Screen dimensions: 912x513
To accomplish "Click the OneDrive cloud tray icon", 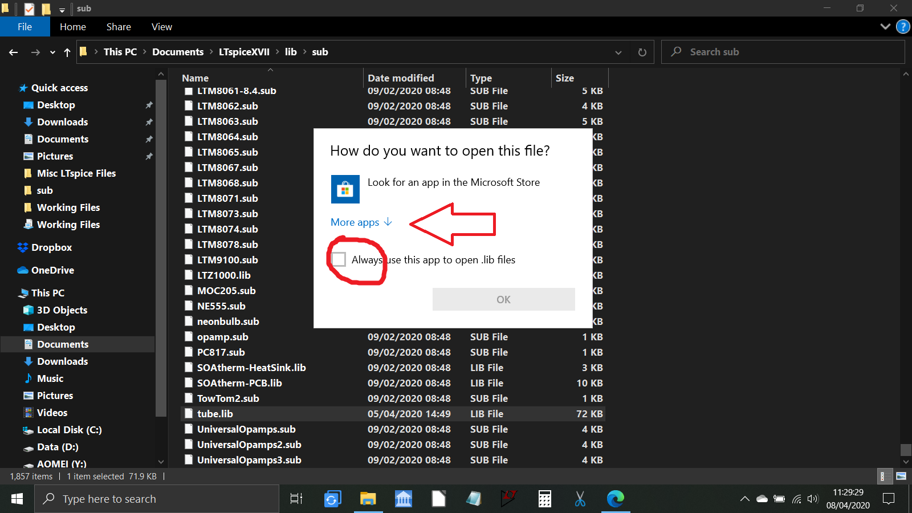I will point(762,499).
